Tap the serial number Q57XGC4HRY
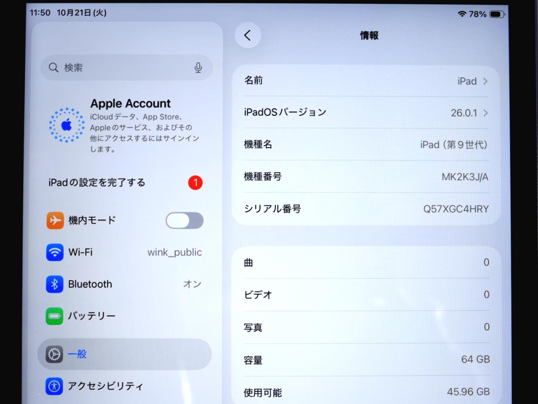The image size is (538, 404). [x=456, y=209]
